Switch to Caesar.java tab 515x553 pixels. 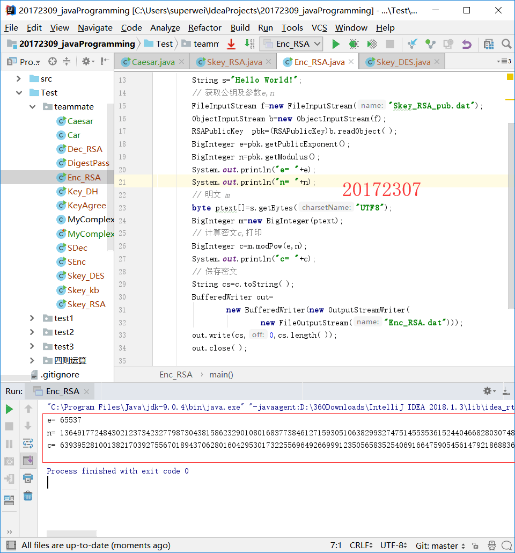point(153,62)
